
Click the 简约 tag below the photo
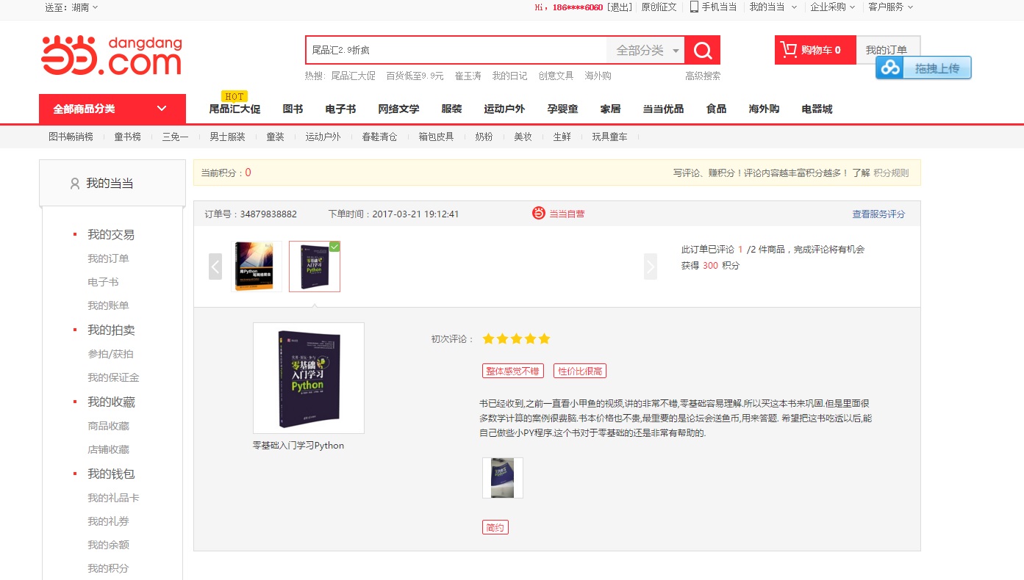pyautogui.click(x=495, y=527)
